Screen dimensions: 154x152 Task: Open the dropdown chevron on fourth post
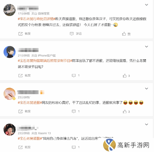[x=146, y=124]
